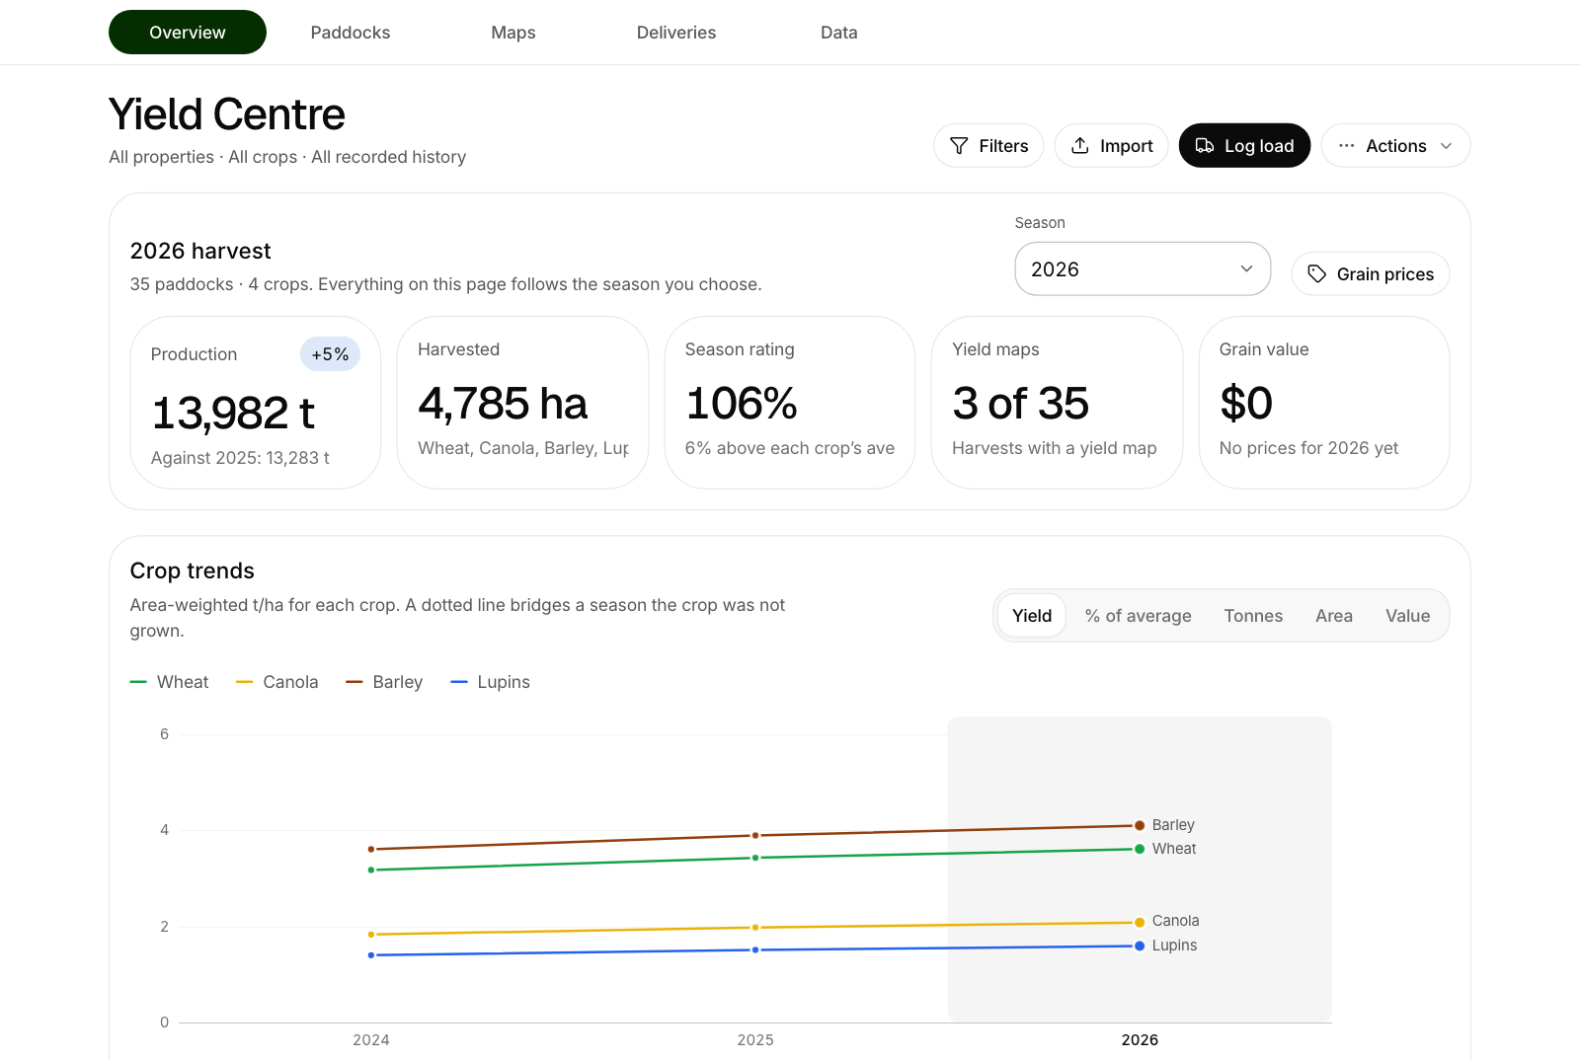
Task: Click the truck icon in Log load
Action: pyautogui.click(x=1205, y=146)
